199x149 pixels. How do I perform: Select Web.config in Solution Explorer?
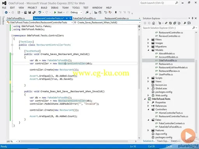point(161,95)
